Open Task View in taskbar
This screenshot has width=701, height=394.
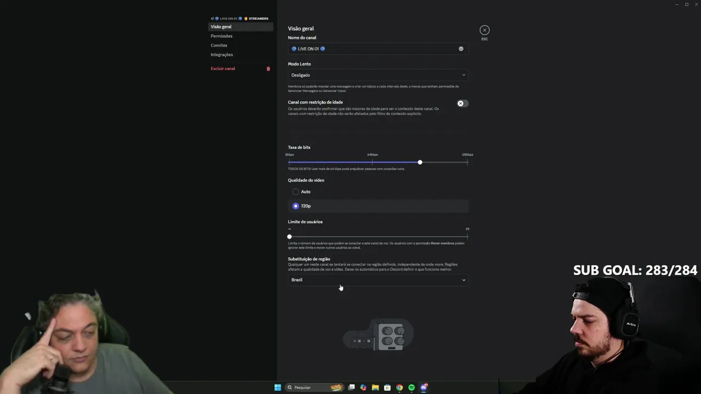352,387
